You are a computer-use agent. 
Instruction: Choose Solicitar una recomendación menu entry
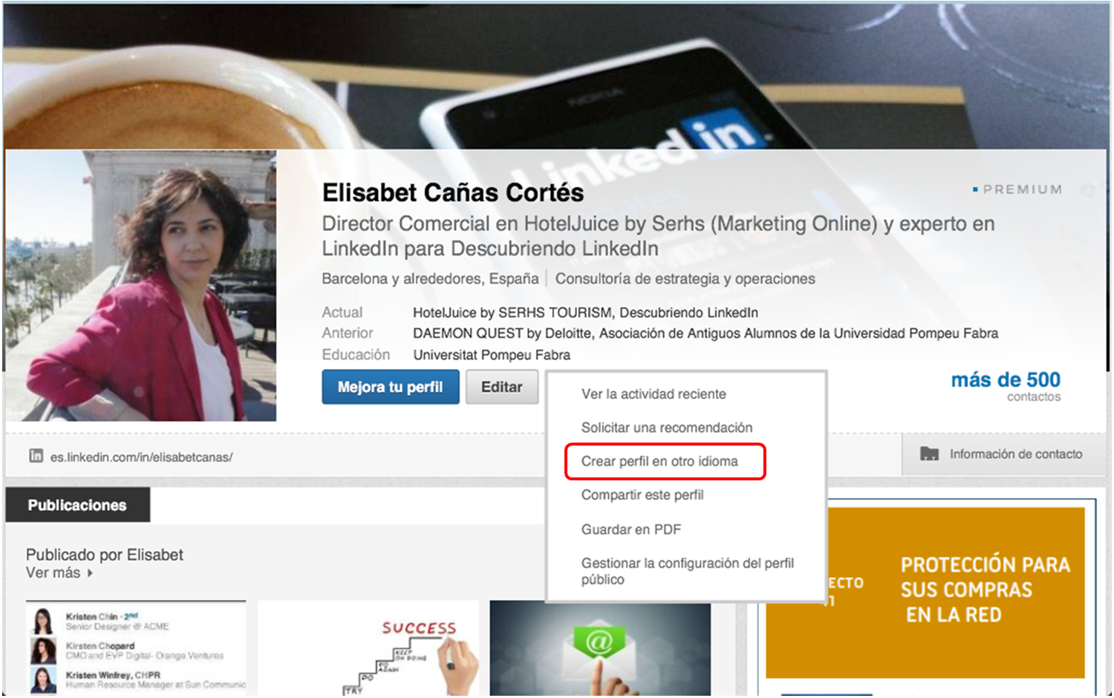tap(667, 428)
